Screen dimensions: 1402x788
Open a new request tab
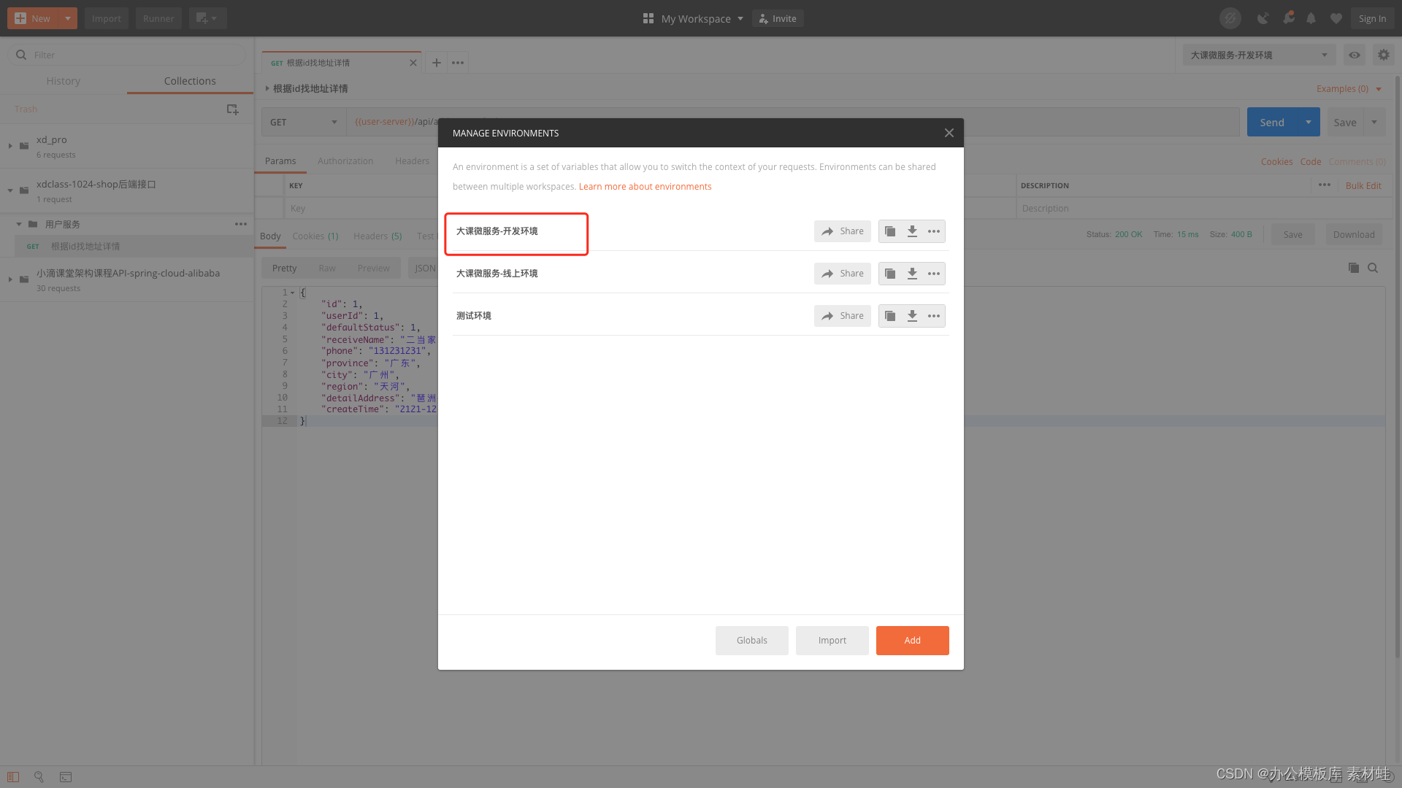[x=436, y=63]
